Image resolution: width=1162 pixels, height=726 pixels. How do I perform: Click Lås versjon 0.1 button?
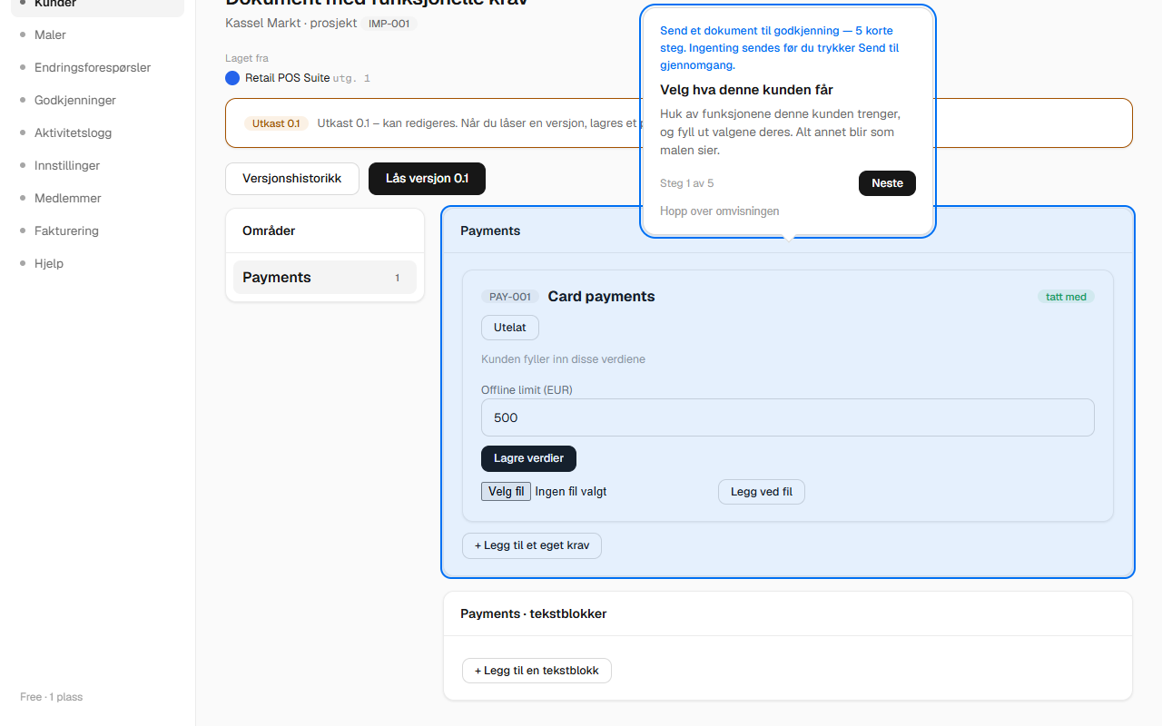click(427, 179)
